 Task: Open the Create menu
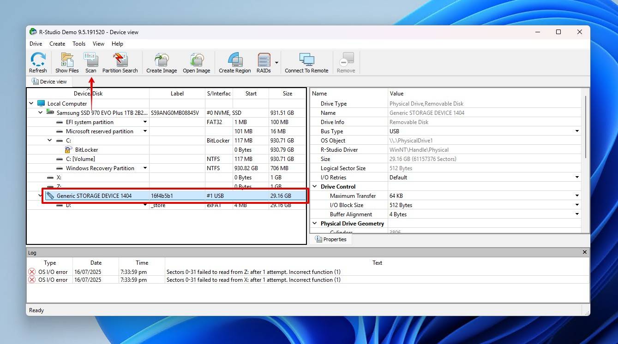(x=57, y=43)
